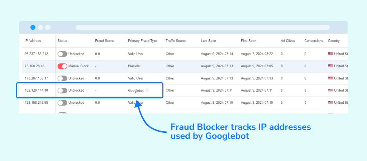Screen dimensions: 367x161
Task: Toggle block switch for IP 96.237.183.212
Action: click(62, 54)
